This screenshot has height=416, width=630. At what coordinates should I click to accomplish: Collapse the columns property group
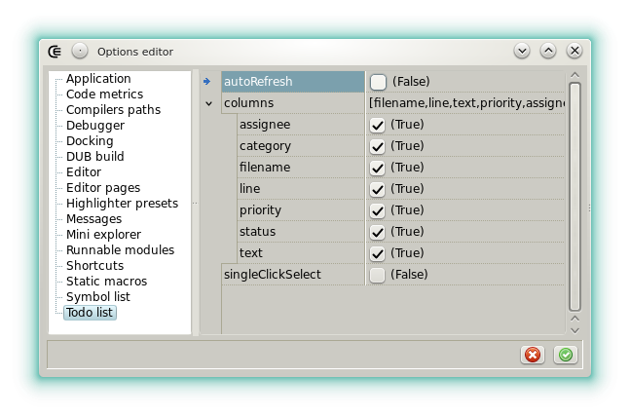click(208, 103)
